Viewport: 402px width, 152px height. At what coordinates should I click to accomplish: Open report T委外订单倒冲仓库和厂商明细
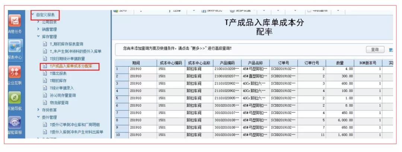(74, 125)
